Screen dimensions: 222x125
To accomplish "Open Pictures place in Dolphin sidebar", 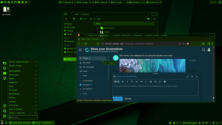I will pyautogui.click(x=70, y=27).
